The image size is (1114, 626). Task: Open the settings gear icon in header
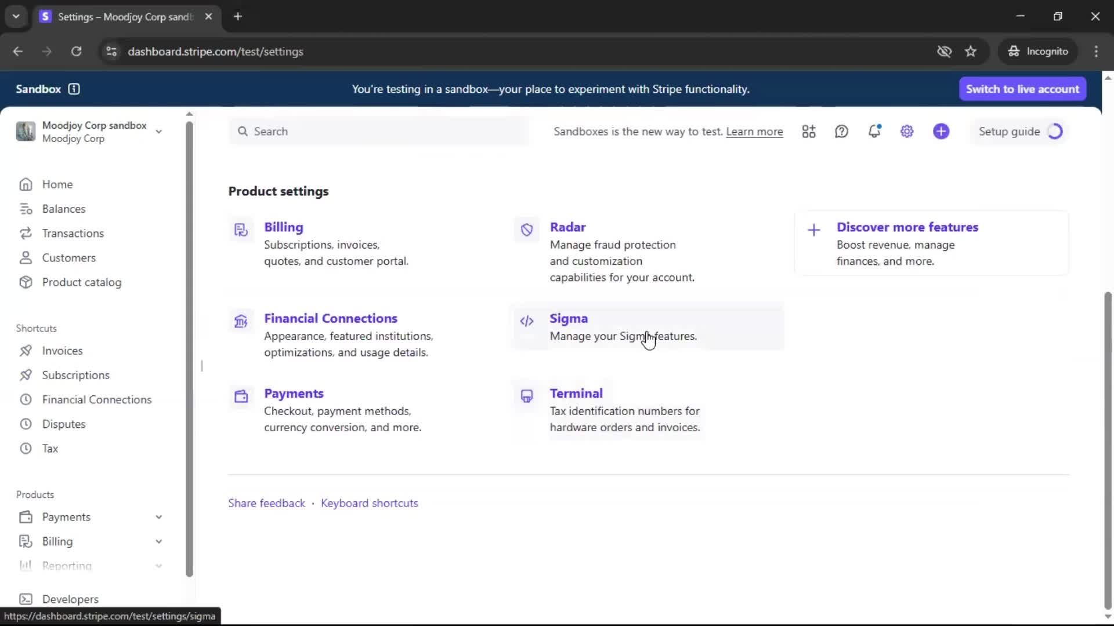907,132
